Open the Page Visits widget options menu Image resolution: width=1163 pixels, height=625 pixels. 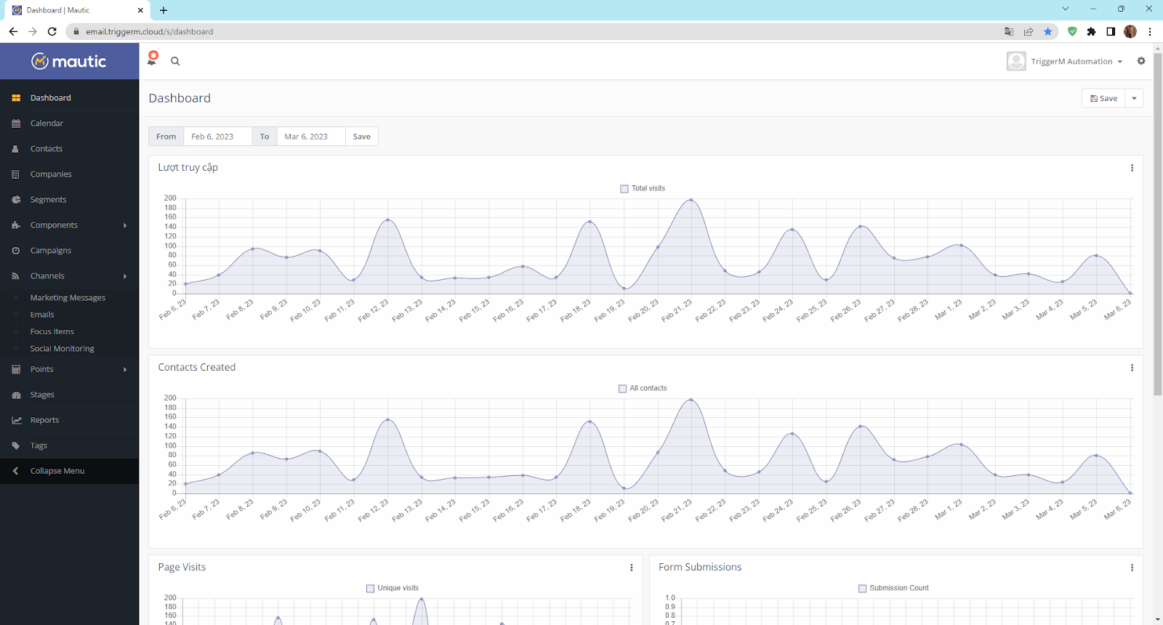[631, 568]
